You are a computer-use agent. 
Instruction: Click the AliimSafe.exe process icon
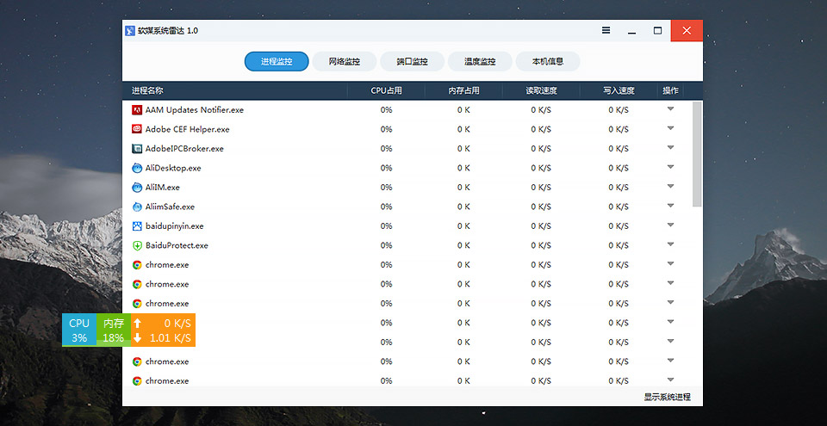[137, 207]
